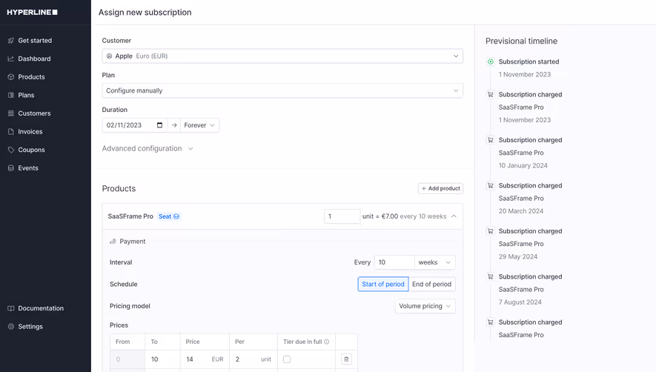The width and height of the screenshot is (656, 372).
Task: Click the cart icon for 20 March 2024 charge
Action: [490, 186]
